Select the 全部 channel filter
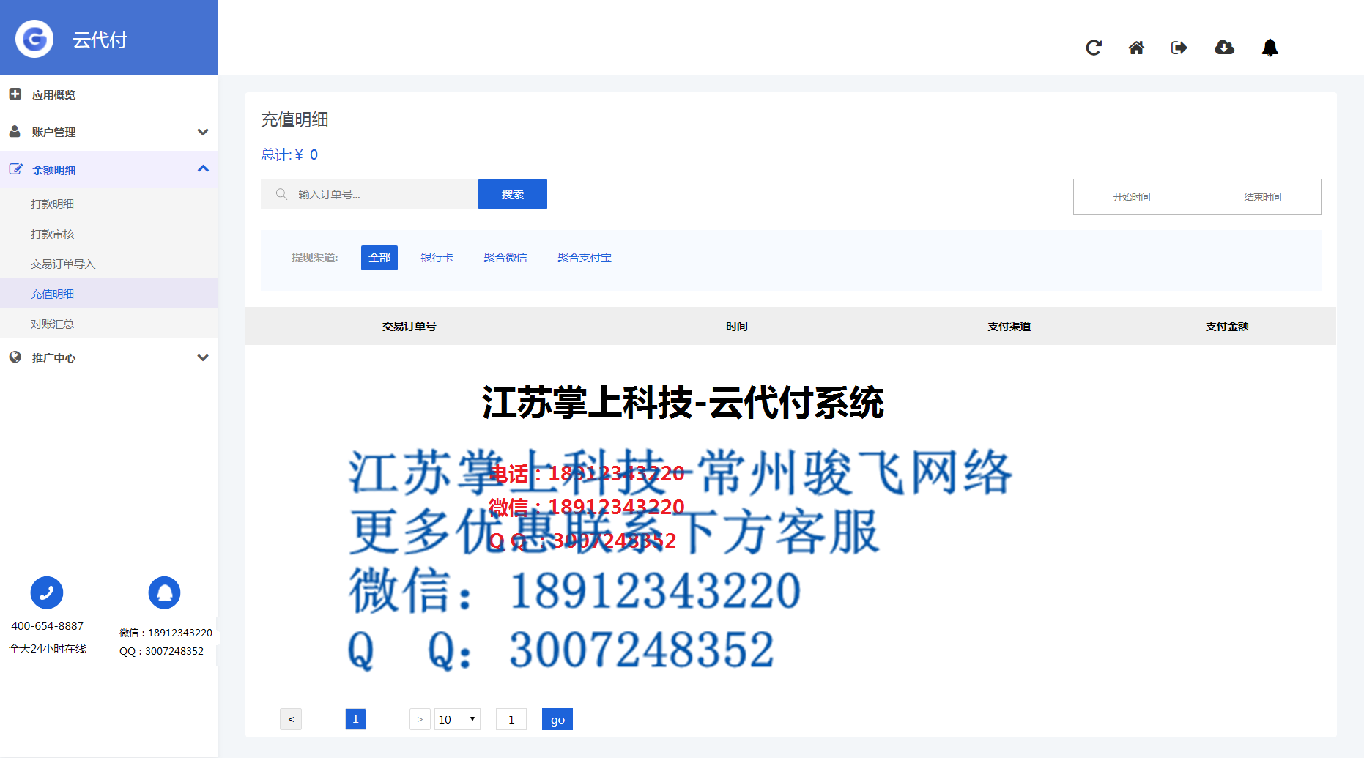1364x758 pixels. point(379,258)
